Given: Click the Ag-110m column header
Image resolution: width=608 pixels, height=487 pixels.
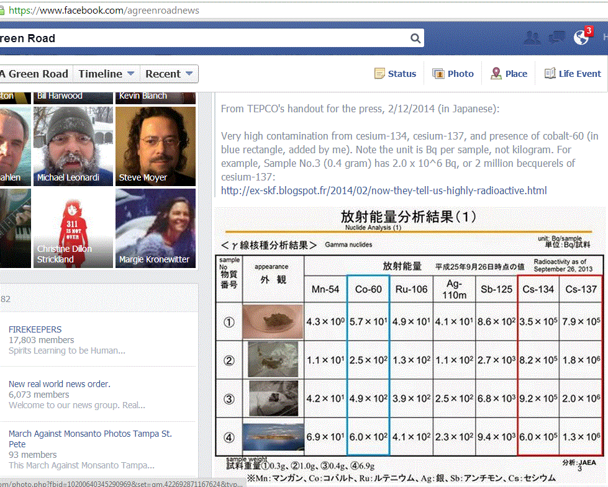Looking at the screenshot, I should pyautogui.click(x=454, y=290).
